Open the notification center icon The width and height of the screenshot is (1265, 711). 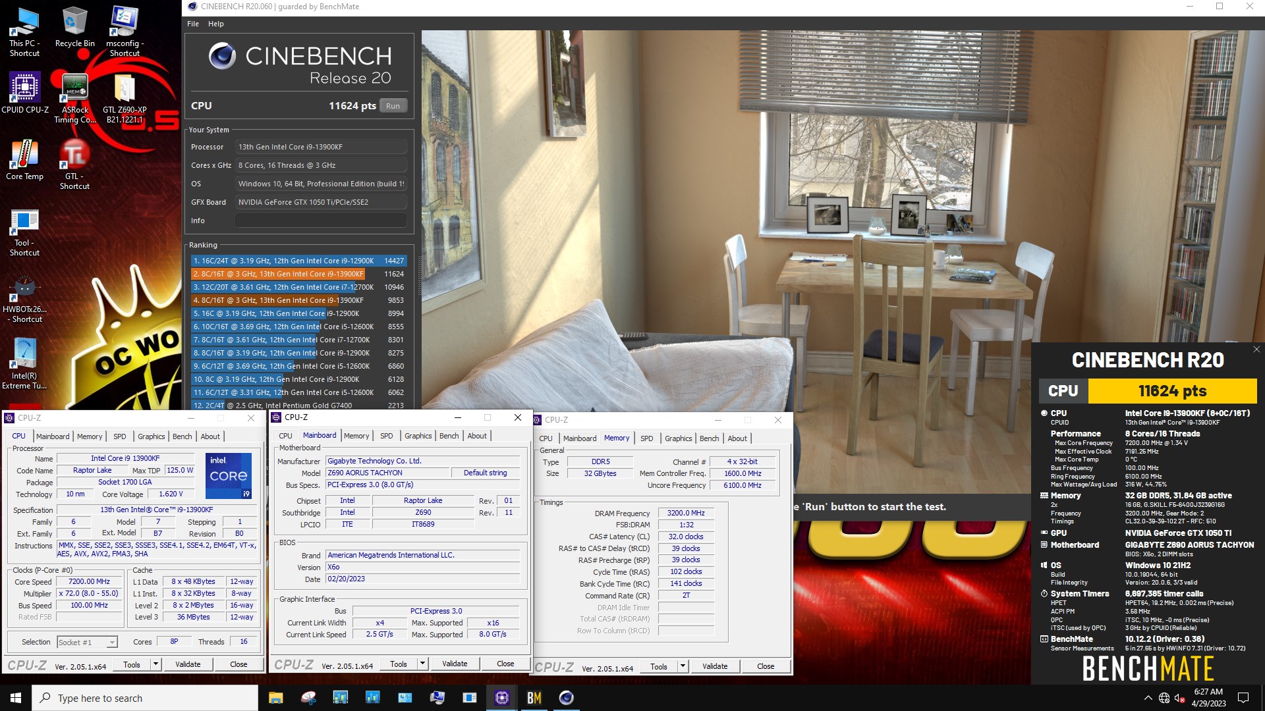coord(1243,698)
